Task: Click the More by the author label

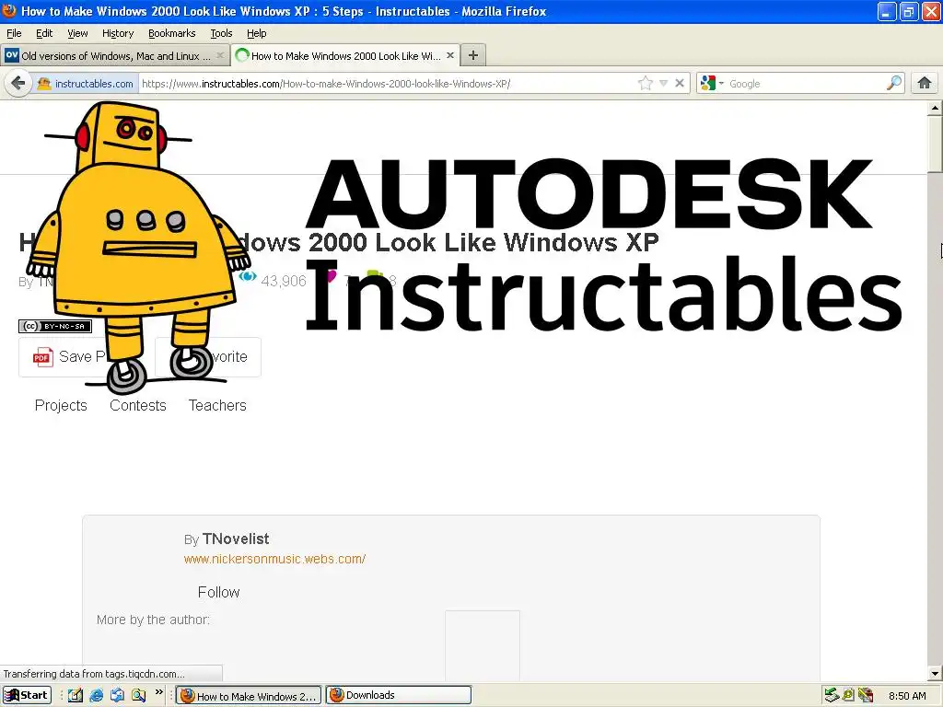Action: (x=154, y=620)
